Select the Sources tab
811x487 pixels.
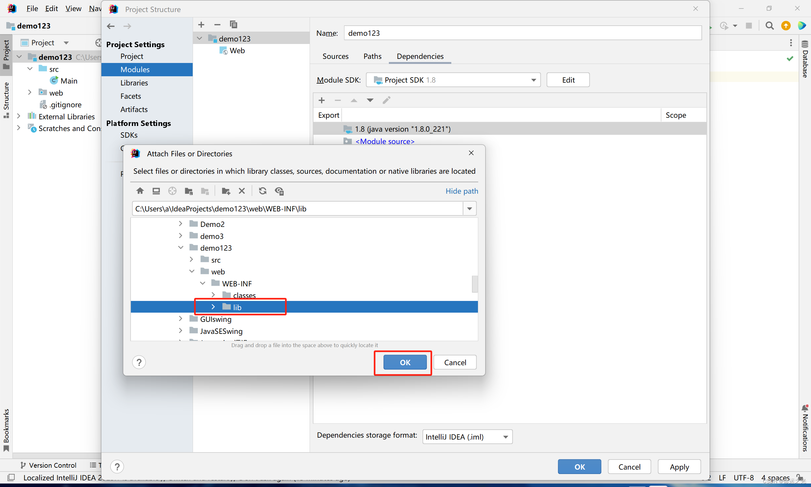335,56
